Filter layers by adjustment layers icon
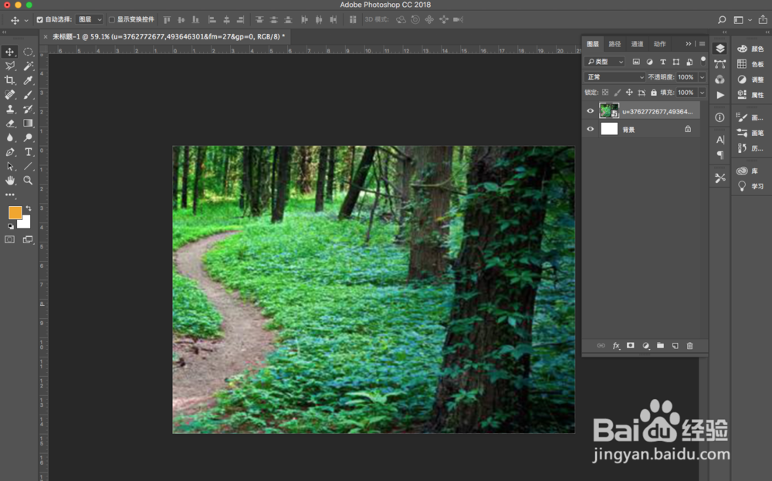 (649, 62)
